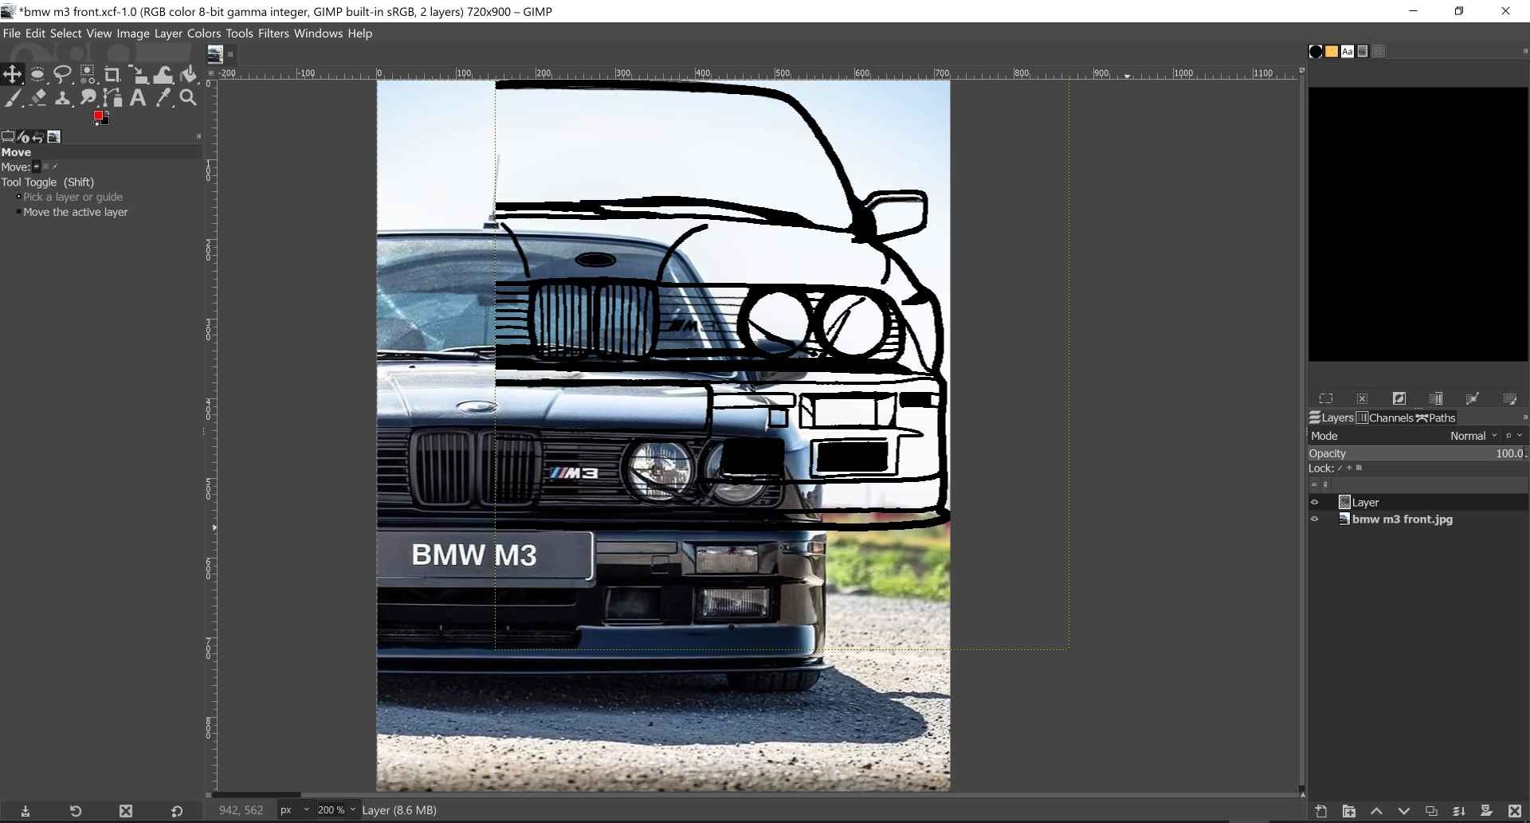Select the Smudge tool
This screenshot has width=1530, height=823.
click(x=88, y=98)
